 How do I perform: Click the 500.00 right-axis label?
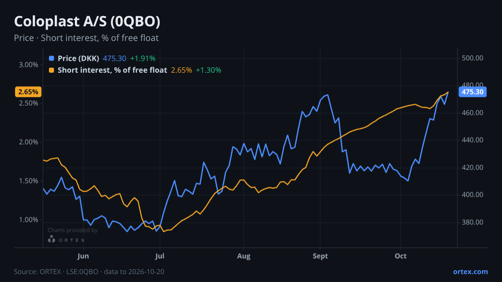point(473,58)
